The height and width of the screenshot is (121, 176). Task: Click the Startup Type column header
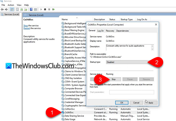pyautogui.click(x=126, y=19)
